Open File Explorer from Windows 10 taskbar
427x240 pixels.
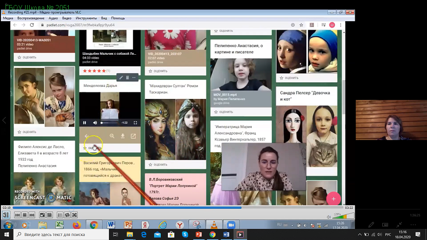pos(130,234)
